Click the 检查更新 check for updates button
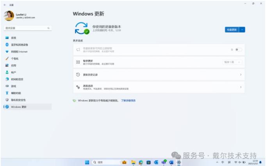Viewport: 266px width, 166px height. coord(232,30)
